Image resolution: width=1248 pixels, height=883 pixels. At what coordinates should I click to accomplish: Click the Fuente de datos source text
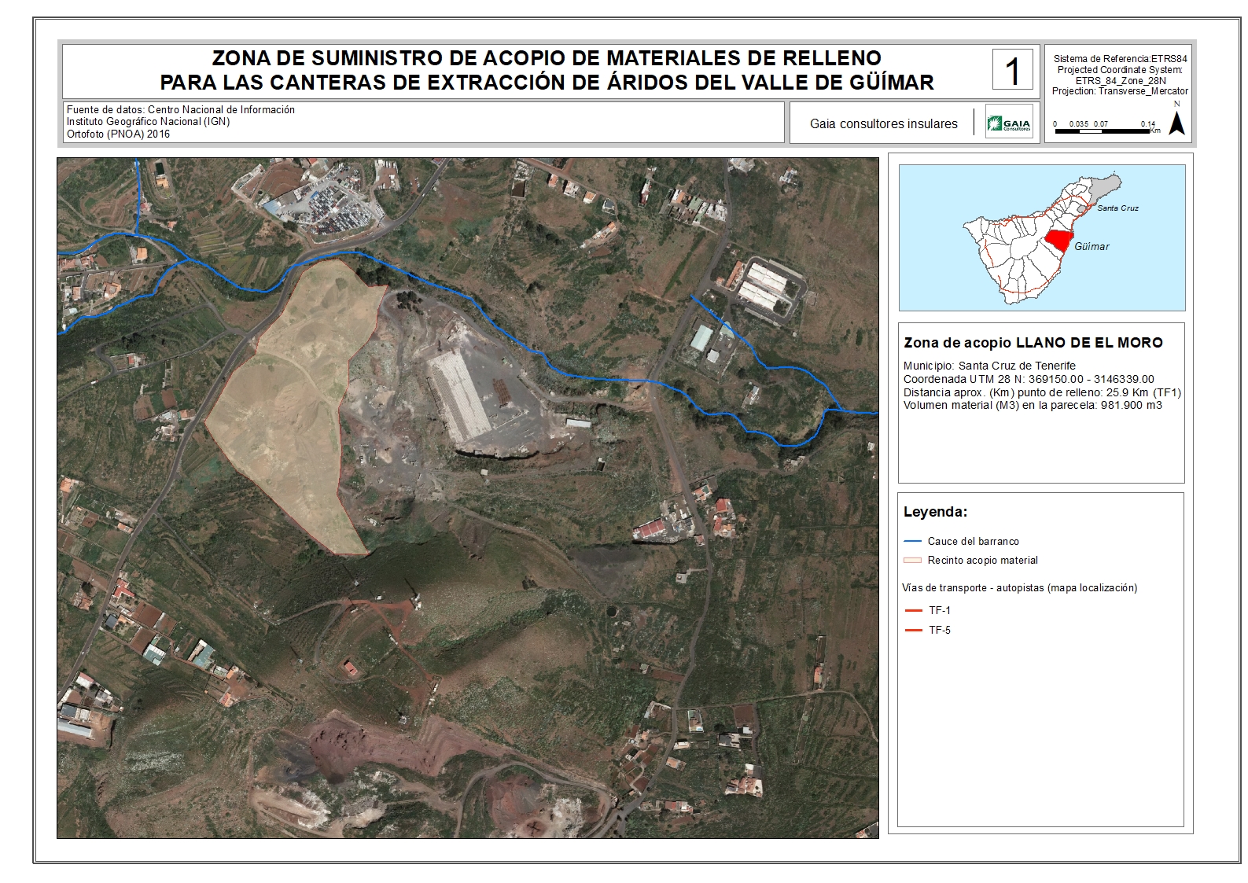click(x=181, y=110)
